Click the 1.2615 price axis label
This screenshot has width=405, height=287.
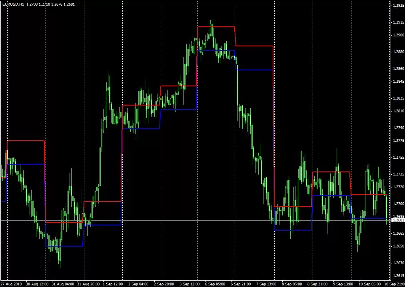[x=399, y=276]
